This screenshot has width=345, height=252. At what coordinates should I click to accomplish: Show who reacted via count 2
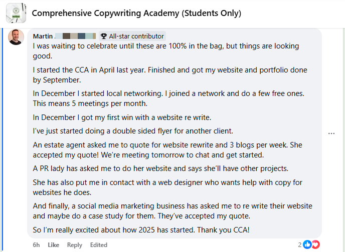click(300, 245)
